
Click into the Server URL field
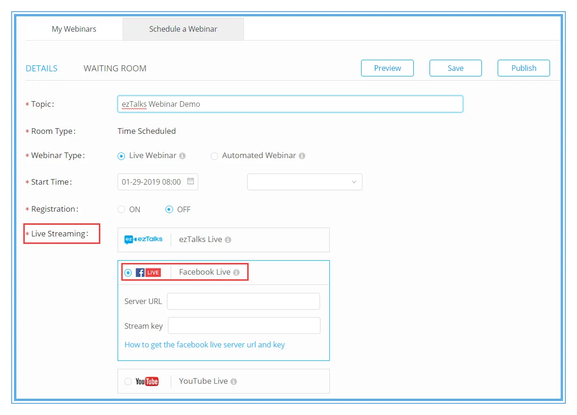pyautogui.click(x=243, y=301)
